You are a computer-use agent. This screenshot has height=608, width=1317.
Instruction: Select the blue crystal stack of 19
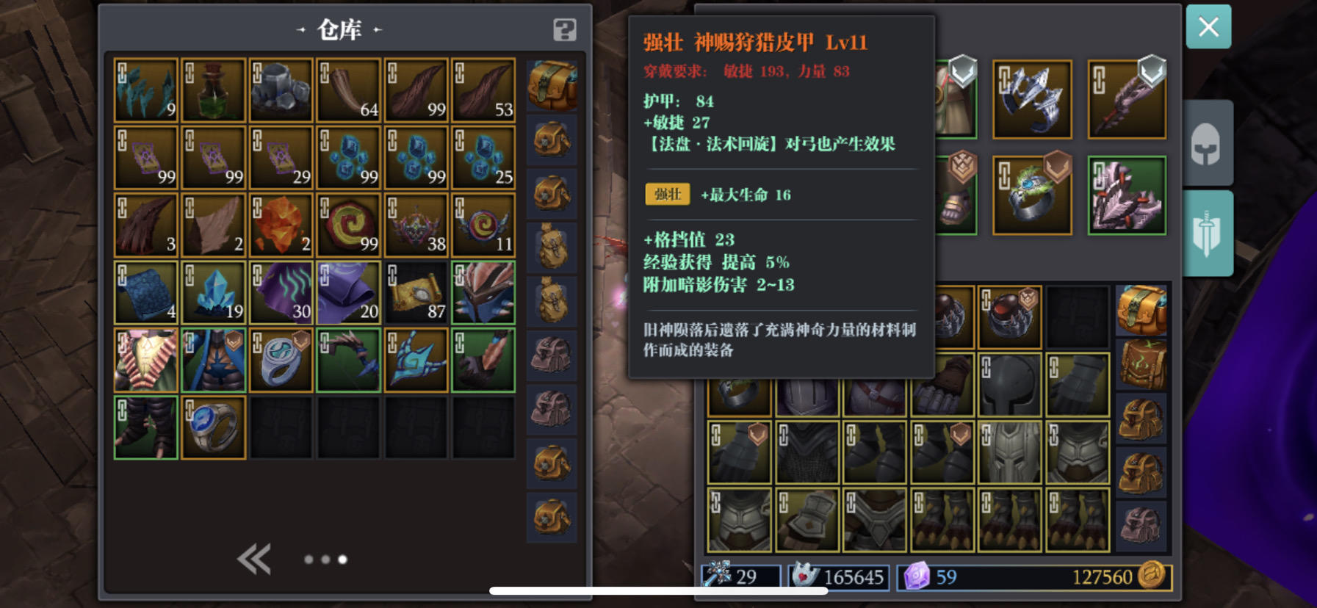[x=214, y=293]
